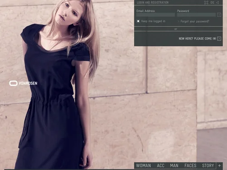
Task: Mute sound with the speaker icon
Action: click(217, 3)
